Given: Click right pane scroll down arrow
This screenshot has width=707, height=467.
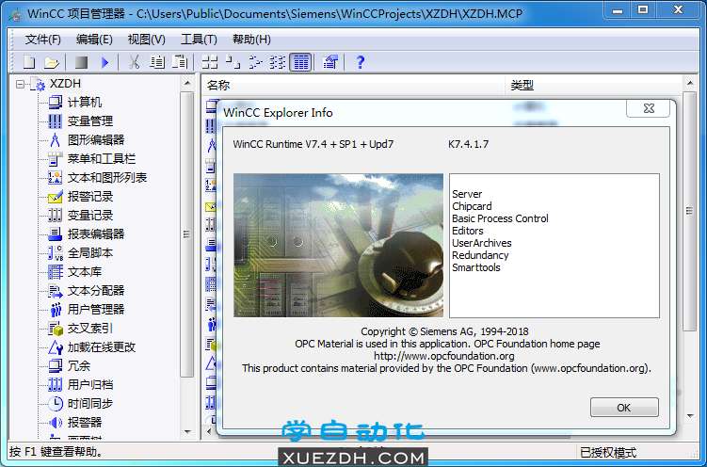Looking at the screenshot, I should pos(689,415).
